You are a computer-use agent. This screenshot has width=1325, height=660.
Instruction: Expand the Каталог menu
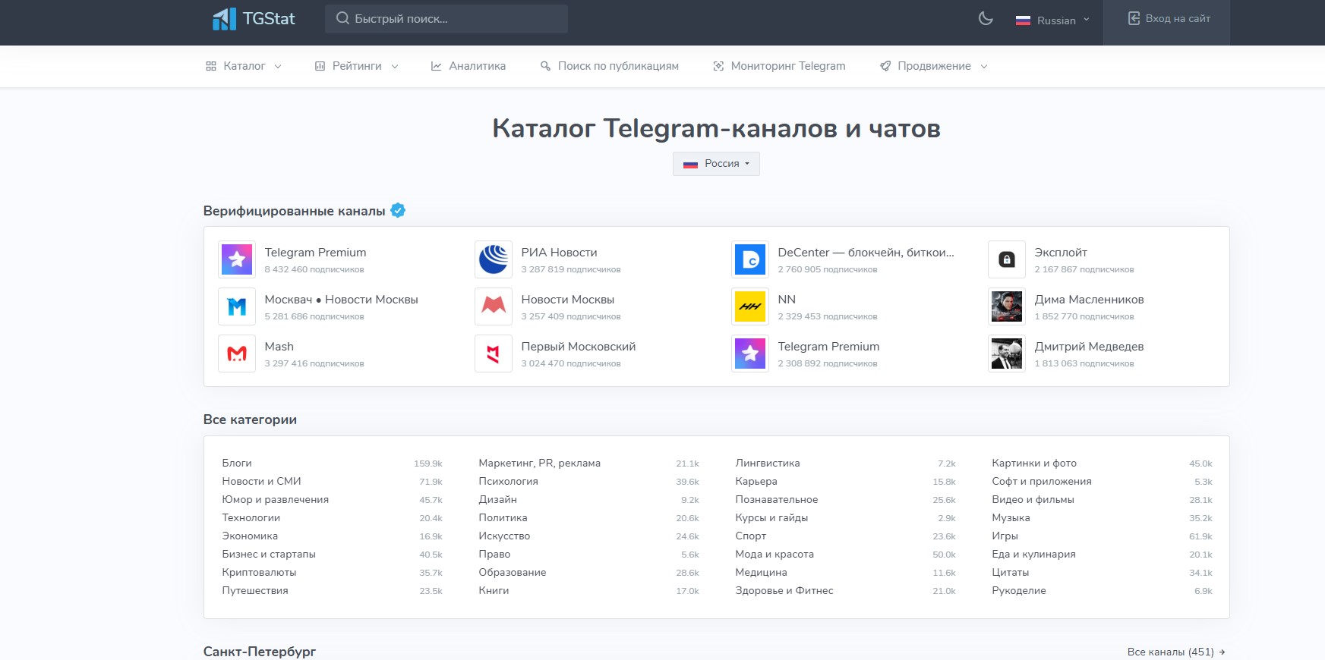pyautogui.click(x=244, y=66)
